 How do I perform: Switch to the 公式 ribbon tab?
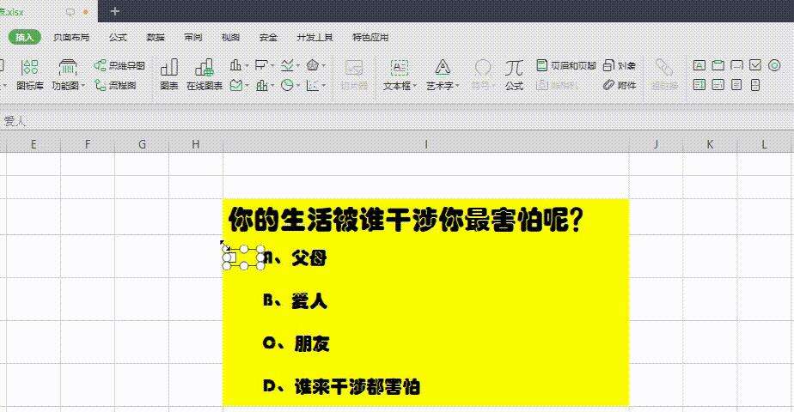(x=118, y=37)
